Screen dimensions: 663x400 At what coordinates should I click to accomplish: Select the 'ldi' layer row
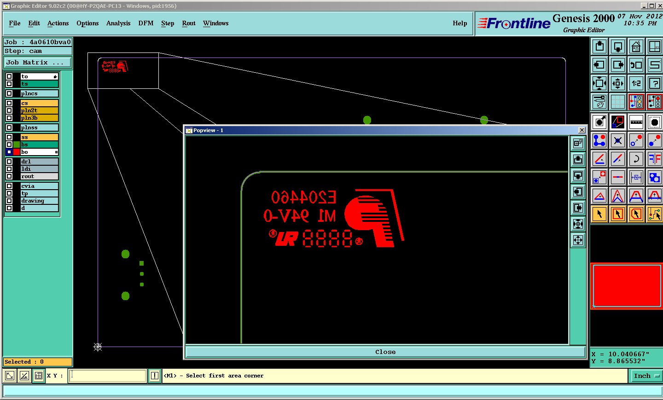pyautogui.click(x=40, y=169)
